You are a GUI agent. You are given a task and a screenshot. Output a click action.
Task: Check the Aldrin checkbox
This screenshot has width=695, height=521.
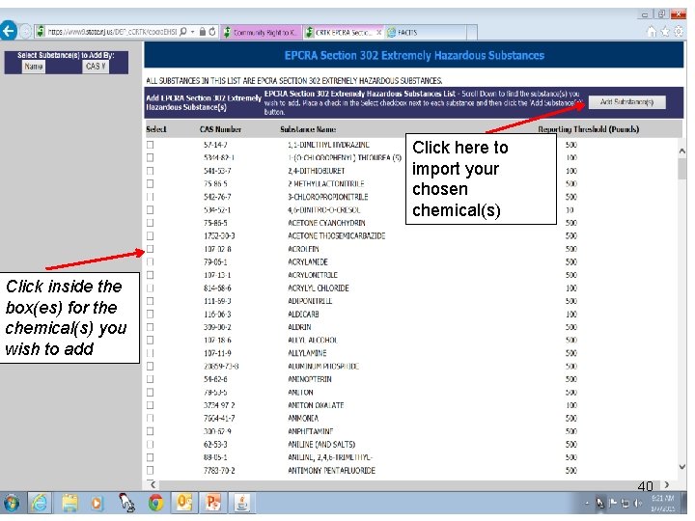click(151, 327)
